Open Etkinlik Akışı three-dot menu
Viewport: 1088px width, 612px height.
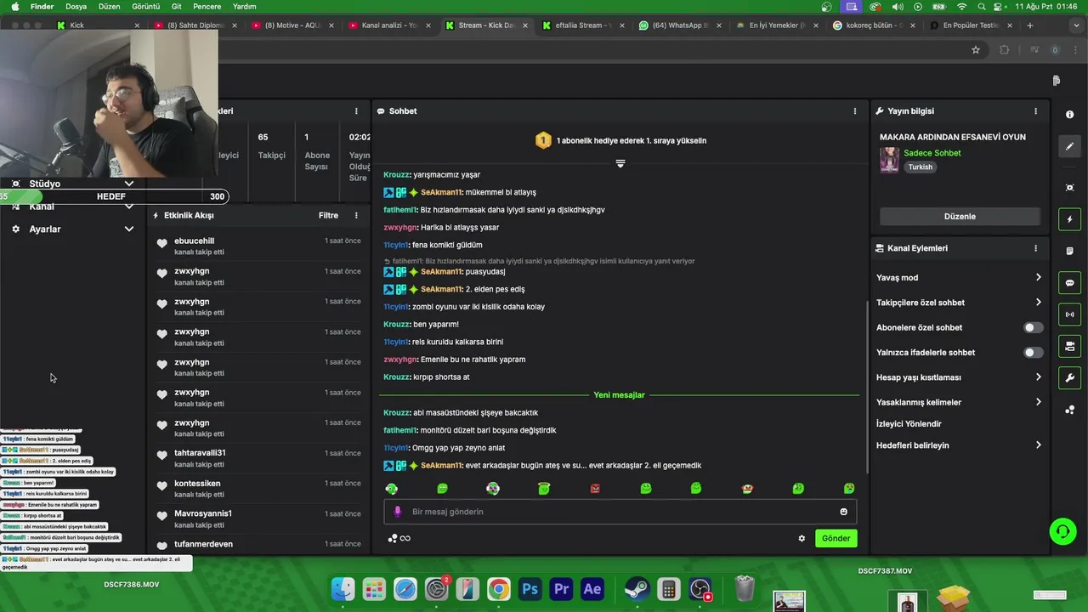(x=356, y=215)
